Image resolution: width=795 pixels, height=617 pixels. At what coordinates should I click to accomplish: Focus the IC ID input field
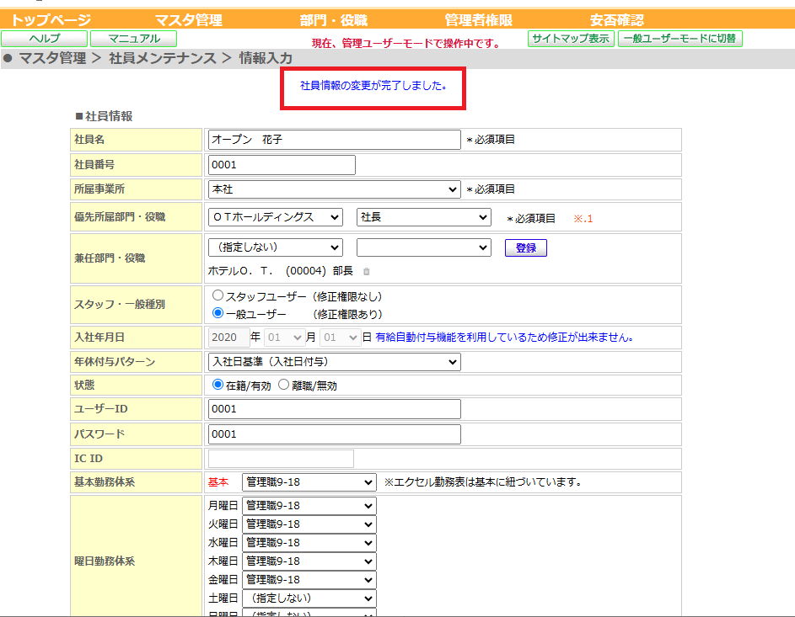tap(281, 459)
